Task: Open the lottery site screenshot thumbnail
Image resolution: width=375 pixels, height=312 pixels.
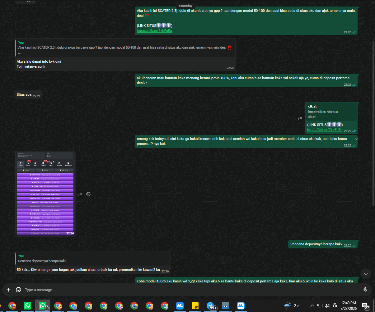Action: [x=45, y=194]
